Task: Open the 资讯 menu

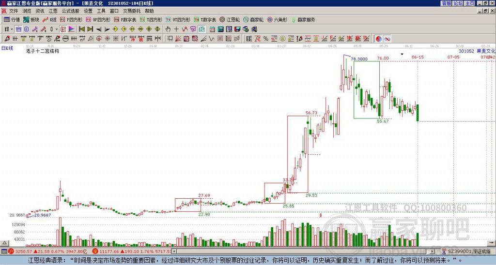Action: coord(40,11)
